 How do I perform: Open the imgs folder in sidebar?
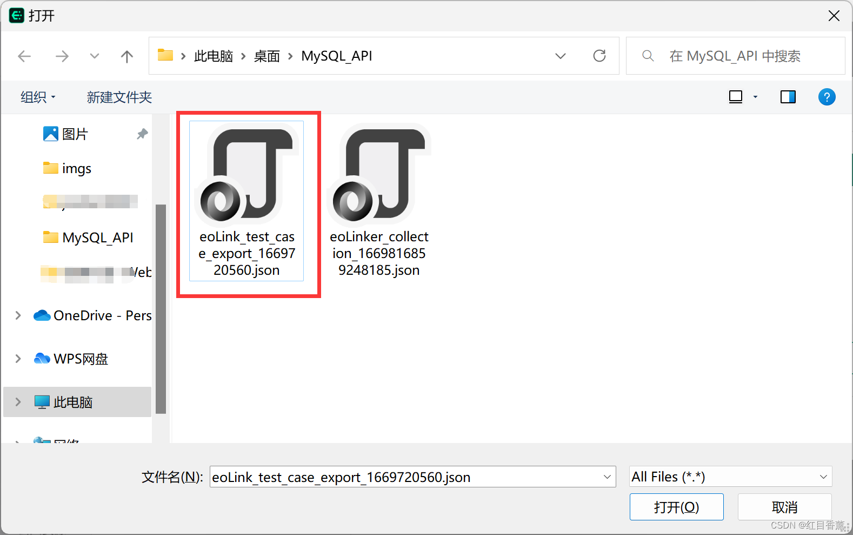pyautogui.click(x=77, y=169)
